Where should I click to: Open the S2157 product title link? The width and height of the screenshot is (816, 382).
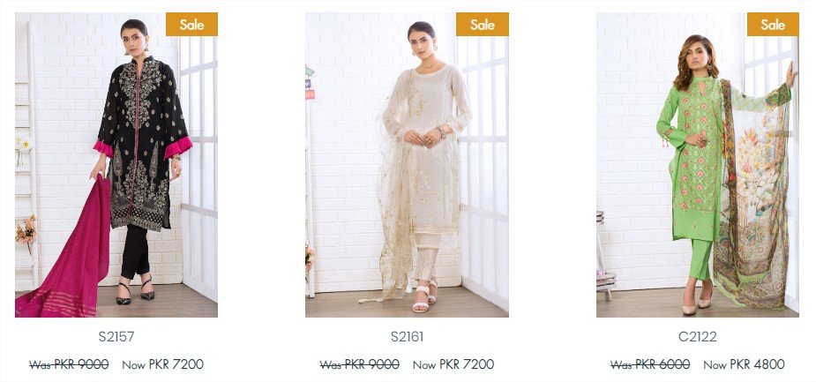coord(116,337)
